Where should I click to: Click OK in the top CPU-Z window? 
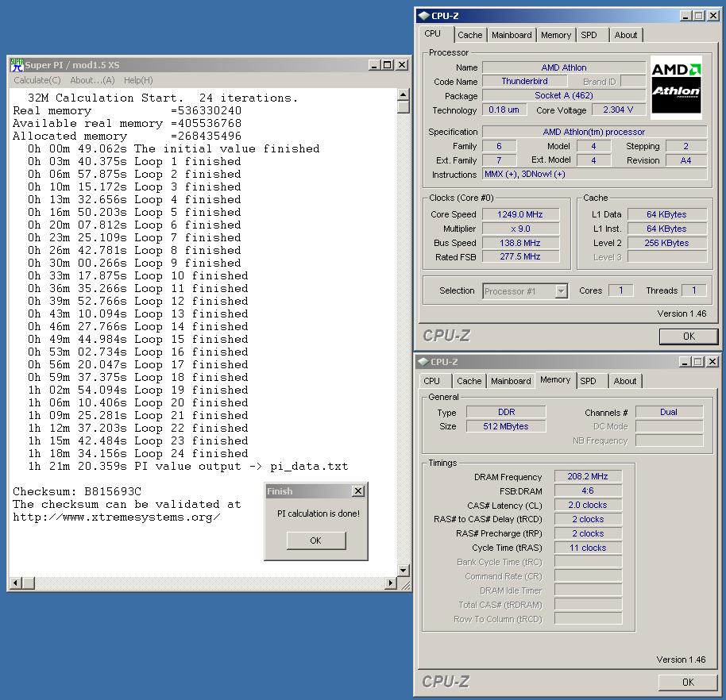click(x=689, y=337)
